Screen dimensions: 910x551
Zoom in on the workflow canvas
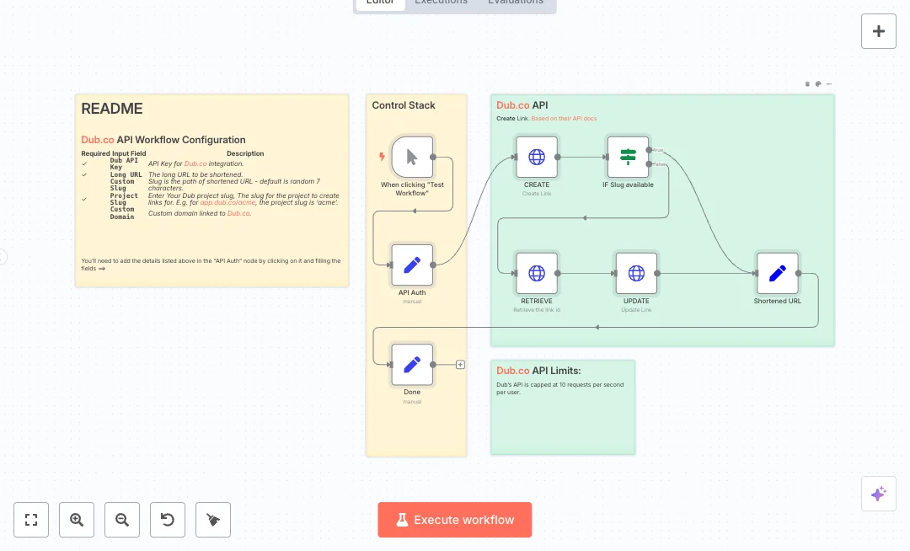point(77,520)
